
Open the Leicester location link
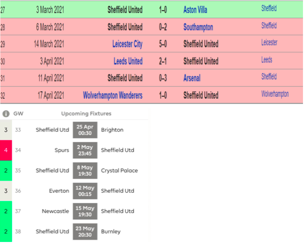coord(269,43)
